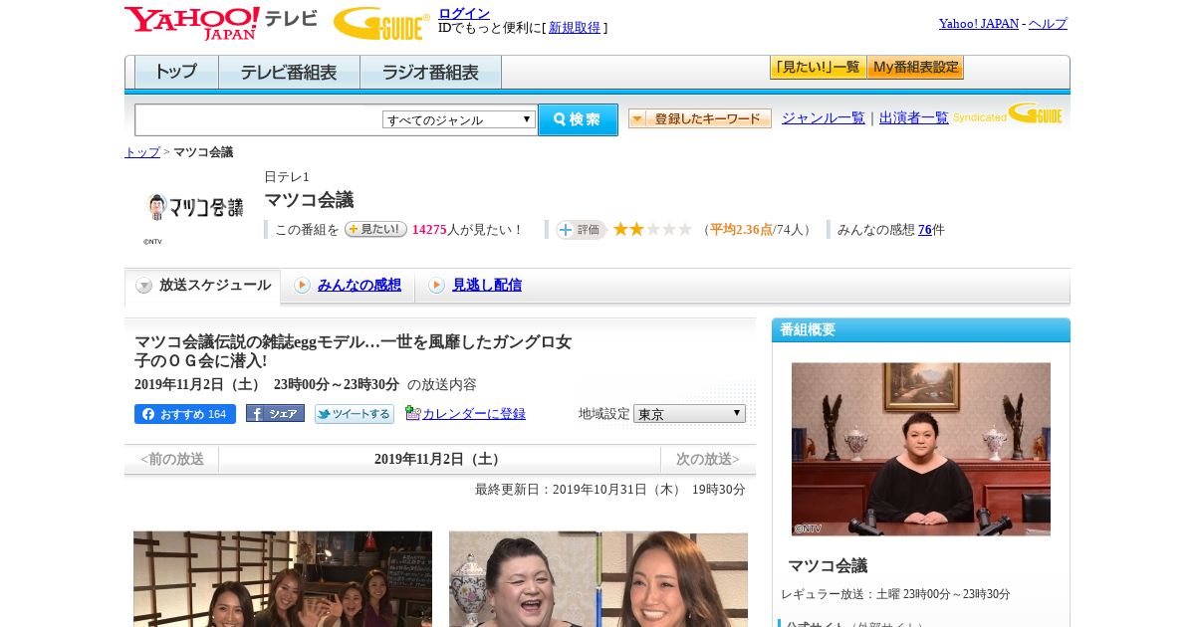The height and width of the screenshot is (627, 1195).
Task: Click the 評価 plus rating button
Action: 582,230
